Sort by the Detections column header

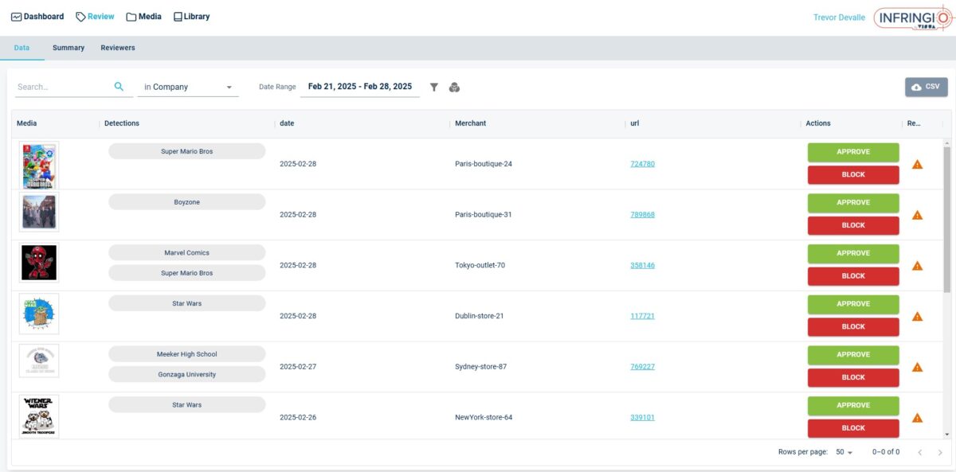pos(122,123)
